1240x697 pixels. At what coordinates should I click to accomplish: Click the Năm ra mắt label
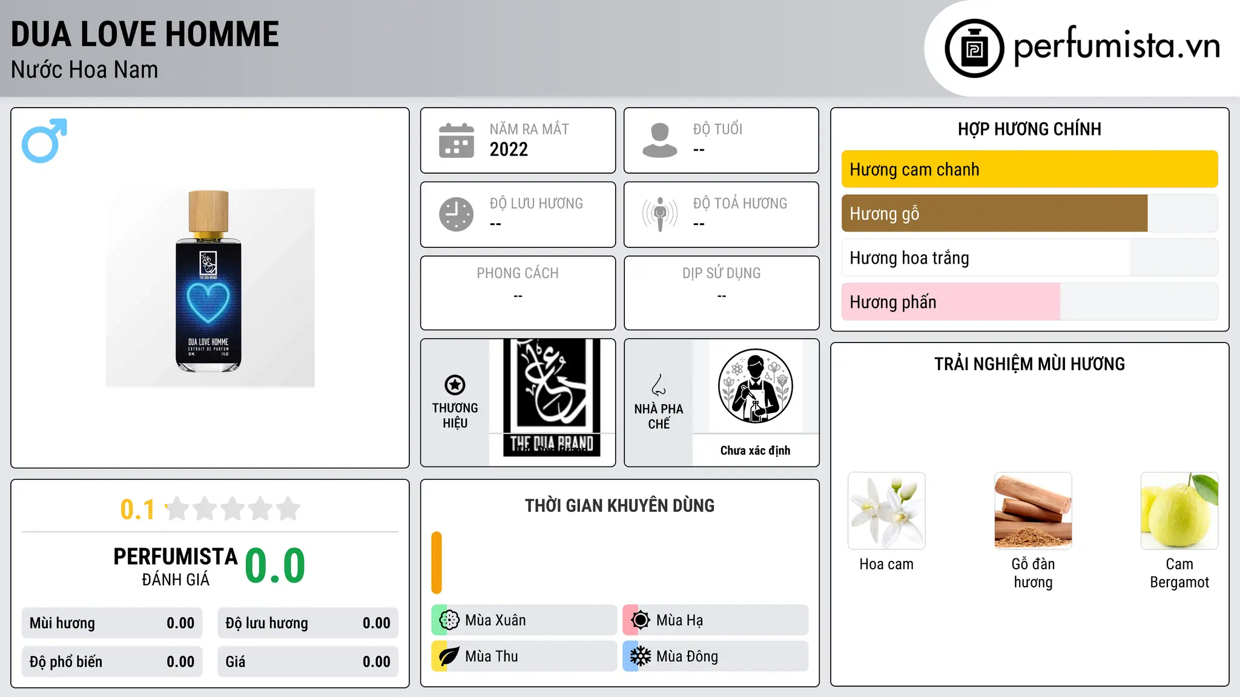(x=529, y=129)
